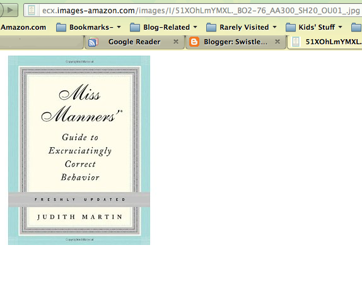Select the 51XOhLmYMXL image tab
362x281 pixels.
[x=325, y=42]
